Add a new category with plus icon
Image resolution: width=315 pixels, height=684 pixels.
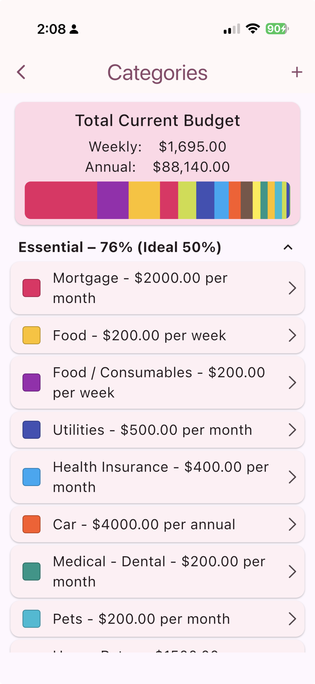297,72
